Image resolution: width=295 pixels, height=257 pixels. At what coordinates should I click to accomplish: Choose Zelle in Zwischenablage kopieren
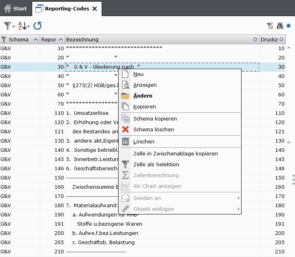click(180, 154)
